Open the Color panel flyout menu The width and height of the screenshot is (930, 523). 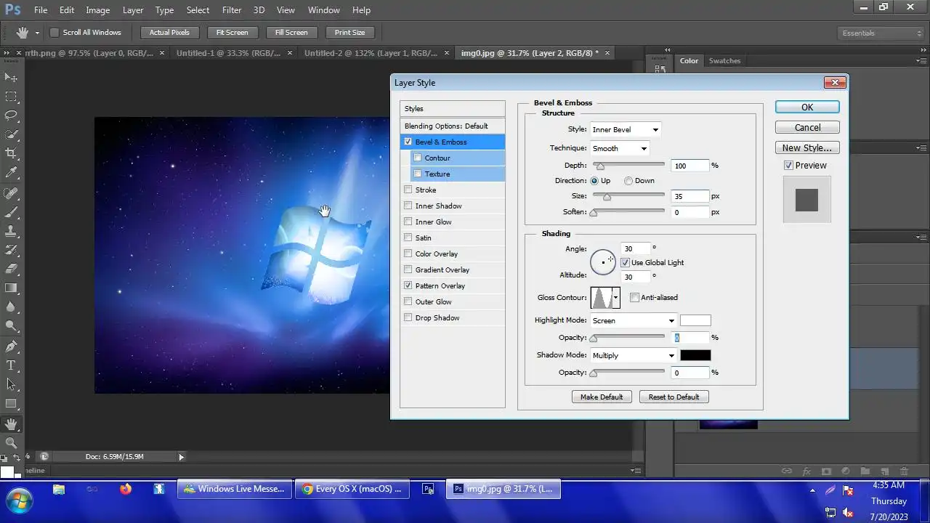[921, 60]
